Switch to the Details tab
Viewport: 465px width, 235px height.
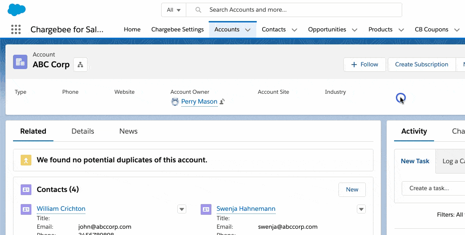coord(83,131)
